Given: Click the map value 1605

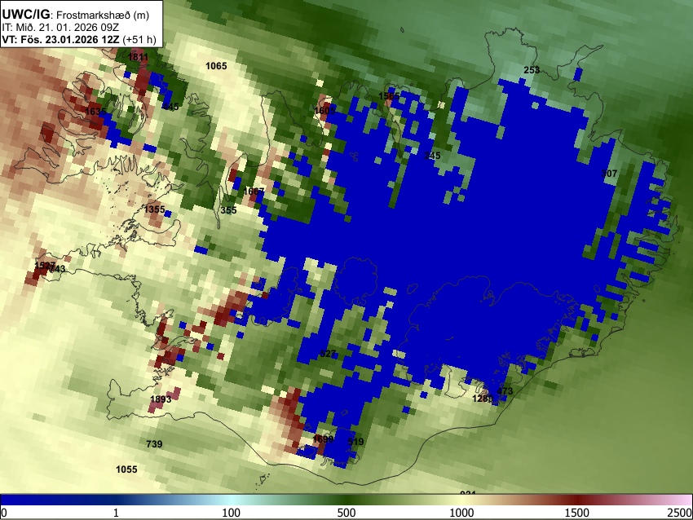Looking at the screenshot, I should click(x=324, y=111).
